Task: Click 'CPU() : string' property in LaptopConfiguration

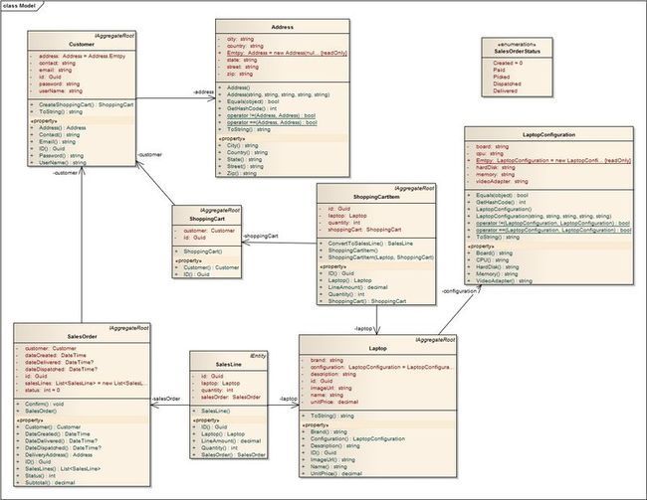Action: (x=493, y=260)
